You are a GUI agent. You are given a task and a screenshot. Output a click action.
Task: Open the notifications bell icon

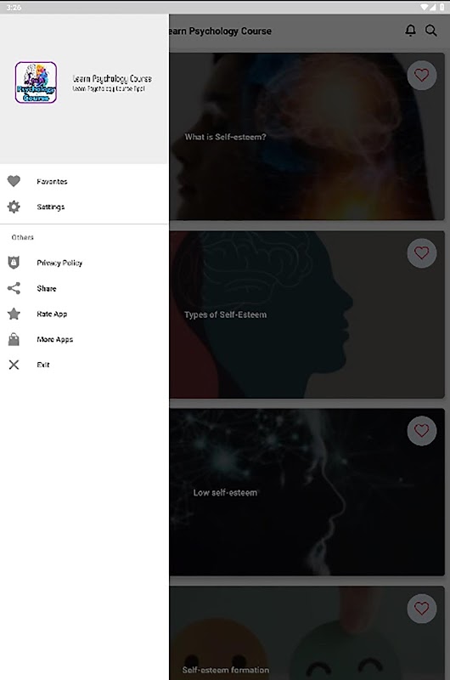(x=410, y=31)
